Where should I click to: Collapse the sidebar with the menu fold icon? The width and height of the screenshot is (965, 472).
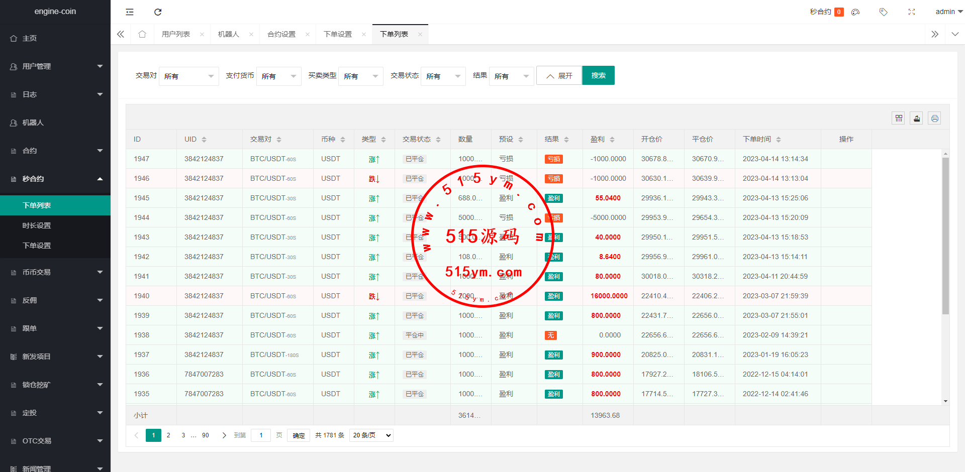click(x=130, y=12)
